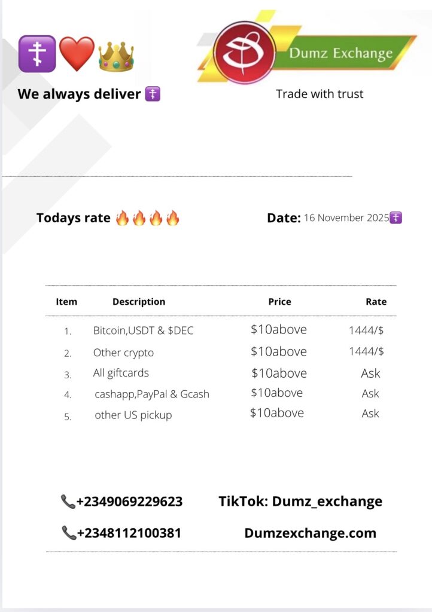Image resolution: width=432 pixels, height=612 pixels.
Task: Click the 1444/$ rate for Other crypto
Action: [x=366, y=351]
